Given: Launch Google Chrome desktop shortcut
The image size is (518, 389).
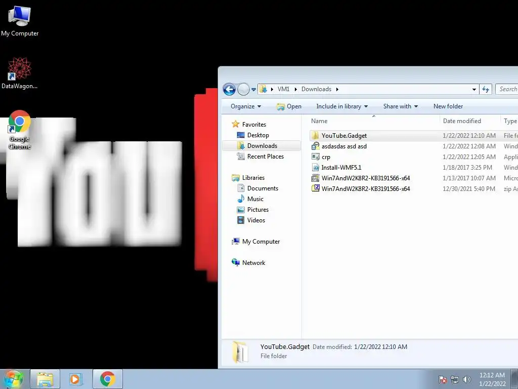Looking at the screenshot, I should pyautogui.click(x=20, y=130).
